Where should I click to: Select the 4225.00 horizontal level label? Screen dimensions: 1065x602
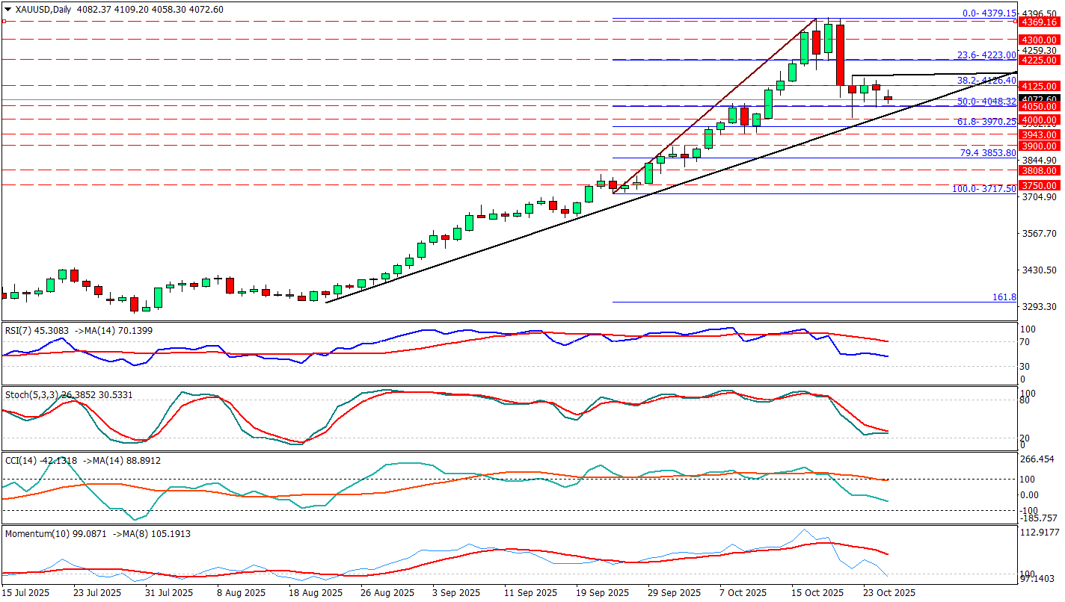click(x=1040, y=60)
